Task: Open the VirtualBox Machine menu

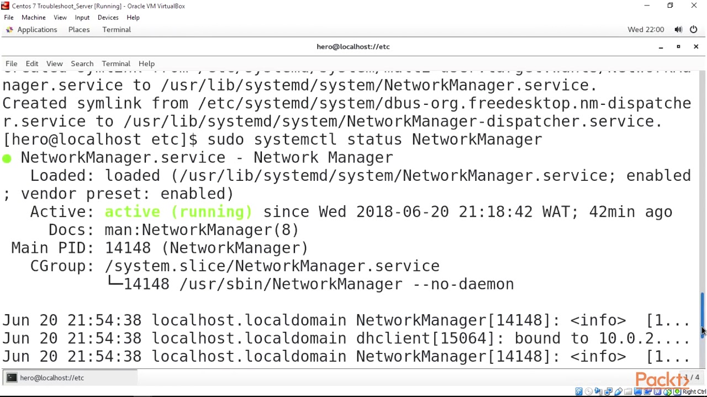Action: (33, 18)
